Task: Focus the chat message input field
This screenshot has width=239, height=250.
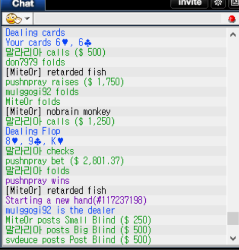Action: (x=128, y=19)
